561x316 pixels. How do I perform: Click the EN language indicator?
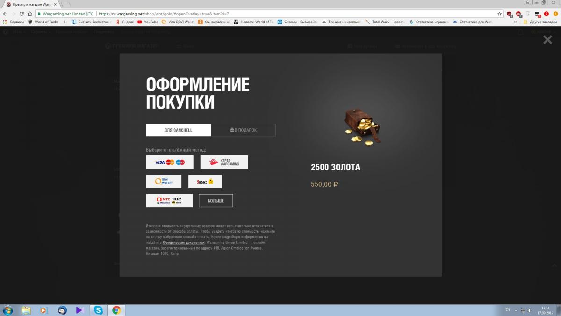point(508,310)
